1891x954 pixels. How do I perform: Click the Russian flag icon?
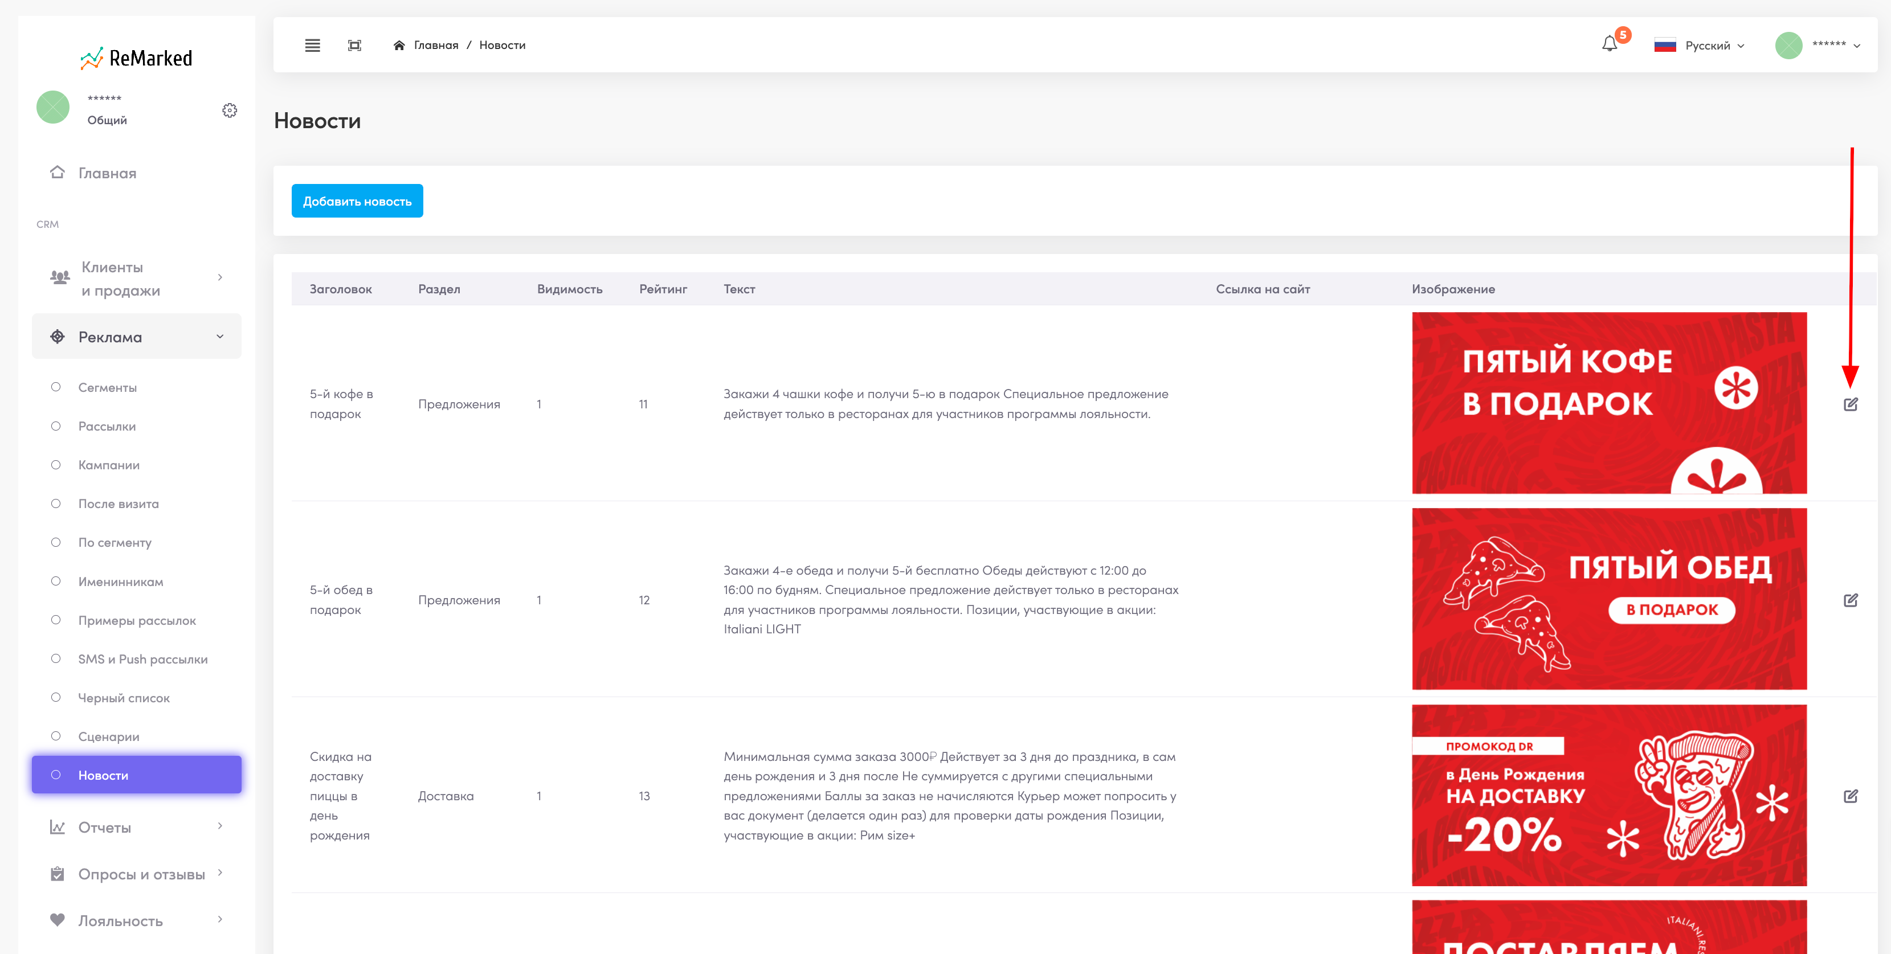click(1665, 46)
